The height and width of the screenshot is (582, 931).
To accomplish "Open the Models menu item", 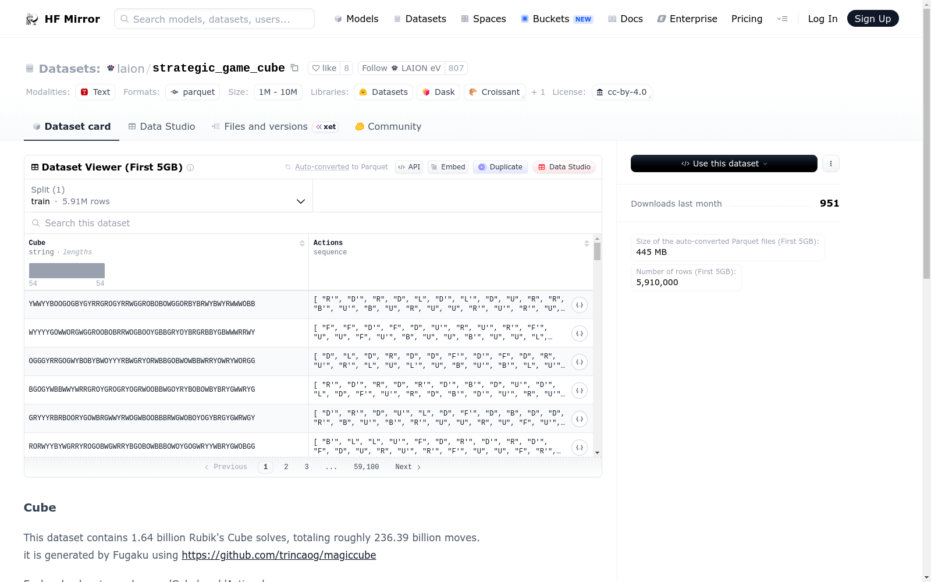I will coord(356,19).
